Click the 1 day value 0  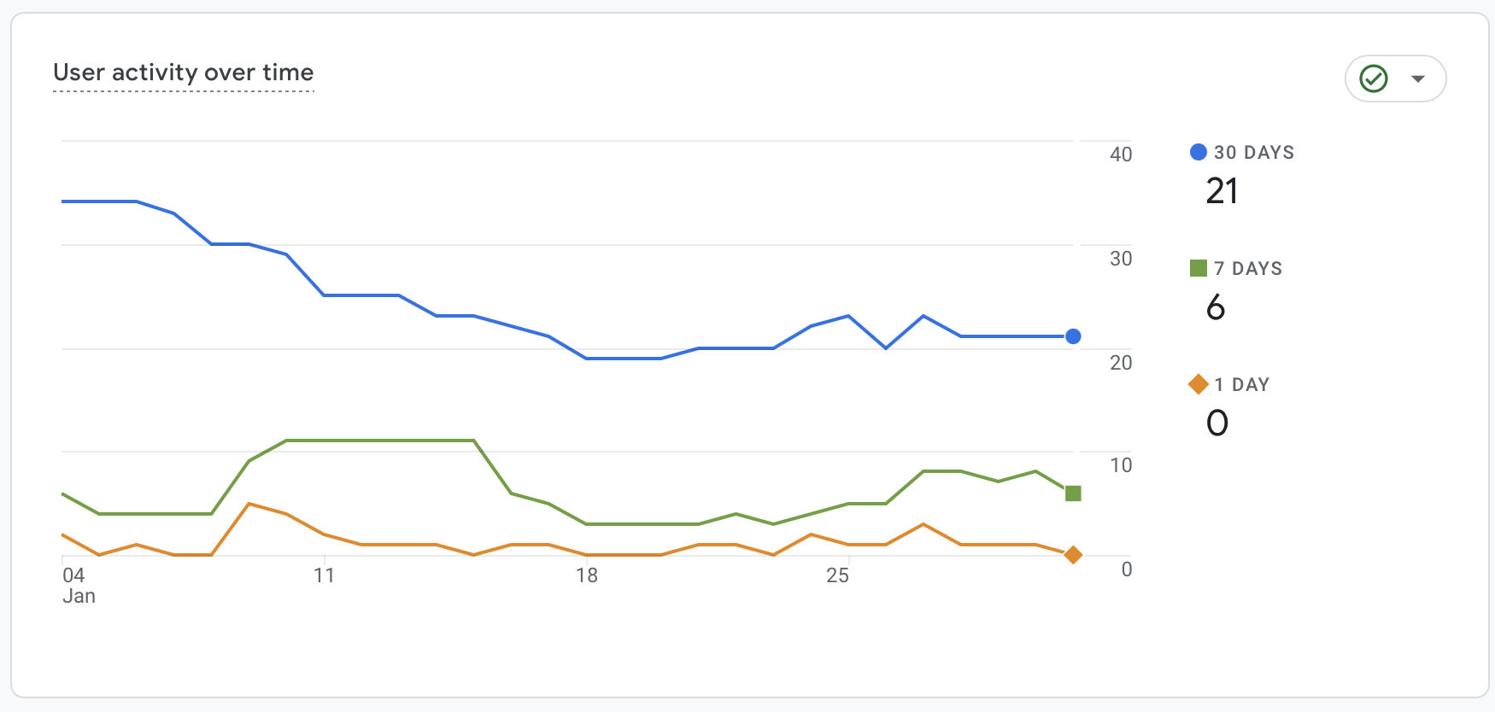(1217, 423)
